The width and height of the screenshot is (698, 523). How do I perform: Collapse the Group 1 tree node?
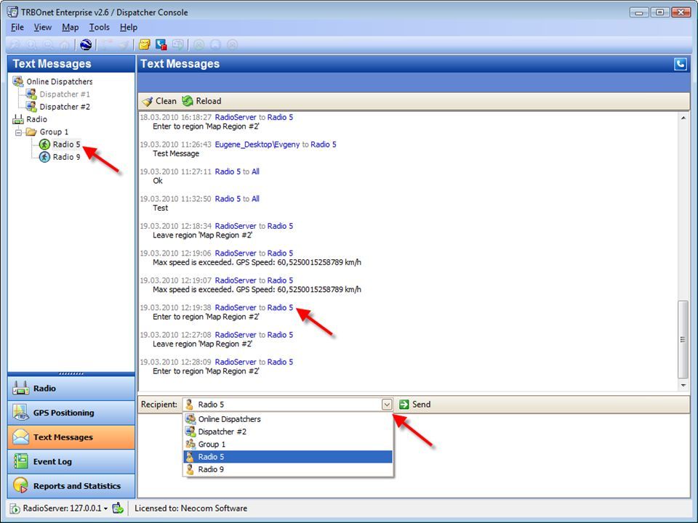[x=18, y=132]
